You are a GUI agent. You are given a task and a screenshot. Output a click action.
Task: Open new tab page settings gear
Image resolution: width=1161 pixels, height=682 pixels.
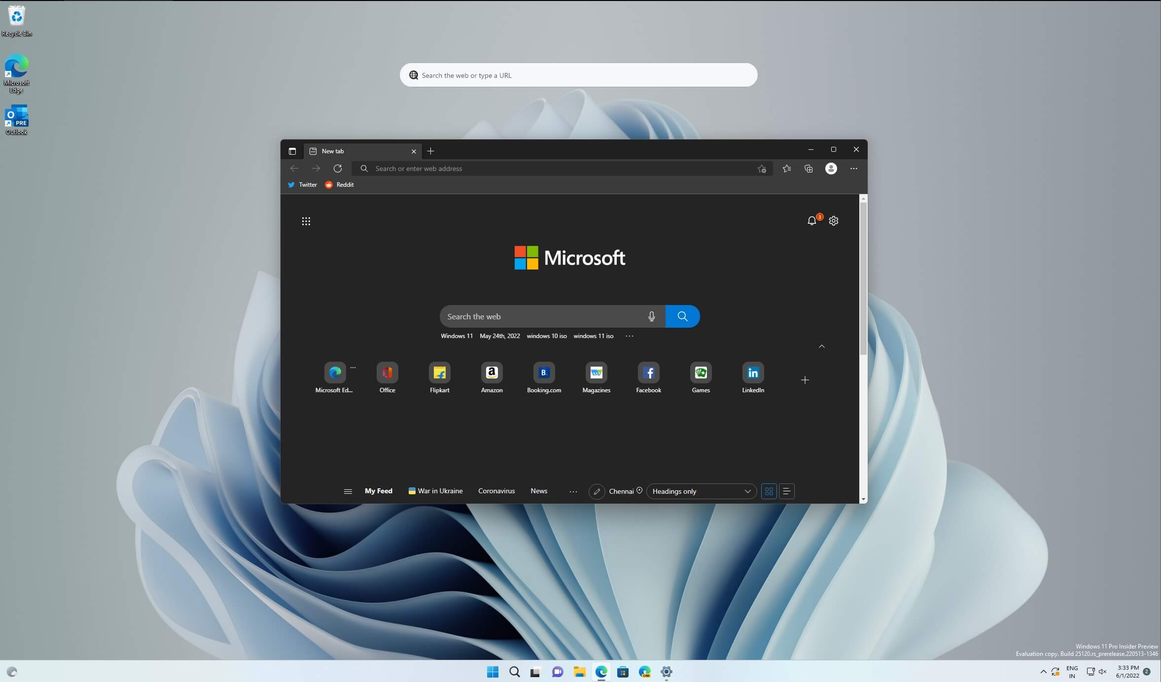click(x=834, y=220)
